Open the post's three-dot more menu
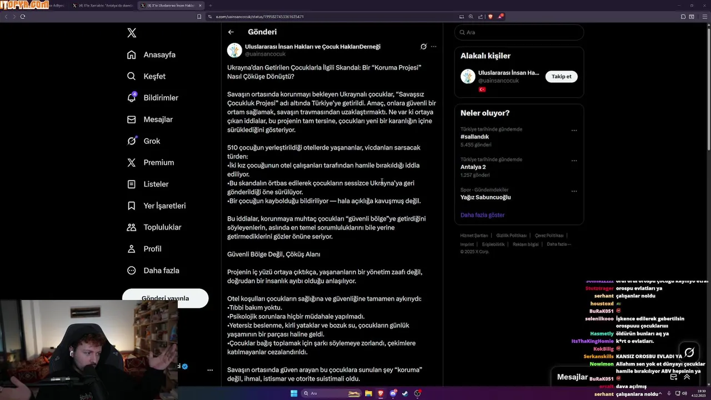The width and height of the screenshot is (711, 400). pyautogui.click(x=434, y=47)
